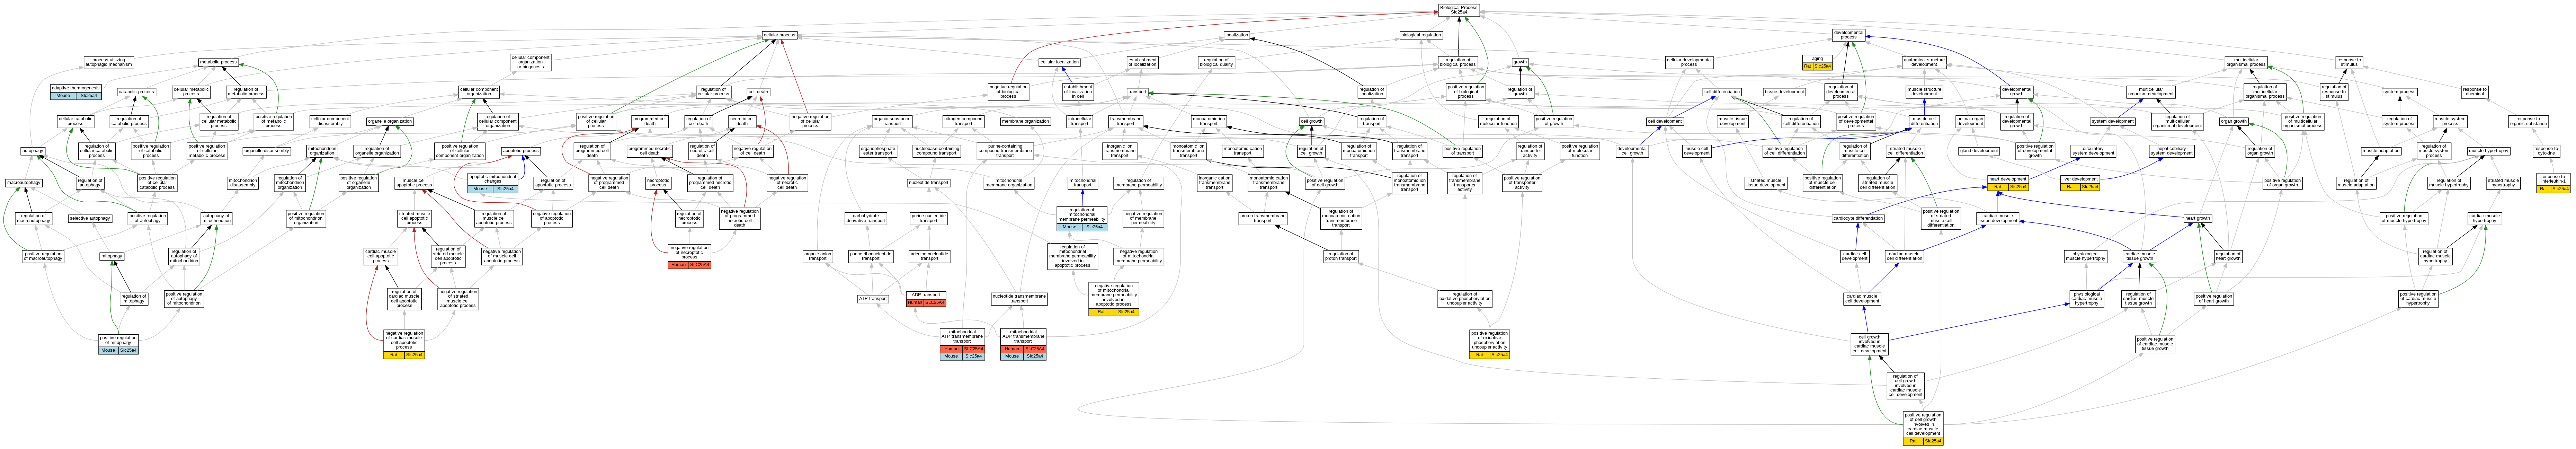Select the 'nucleotide transport' node
Viewport: 2576px width, 449px height.
pos(929,183)
